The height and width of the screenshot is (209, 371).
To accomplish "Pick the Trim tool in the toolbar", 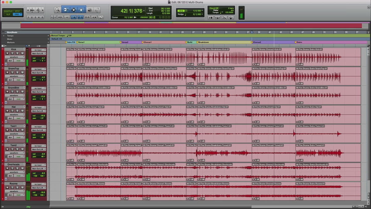I will click(66, 10).
